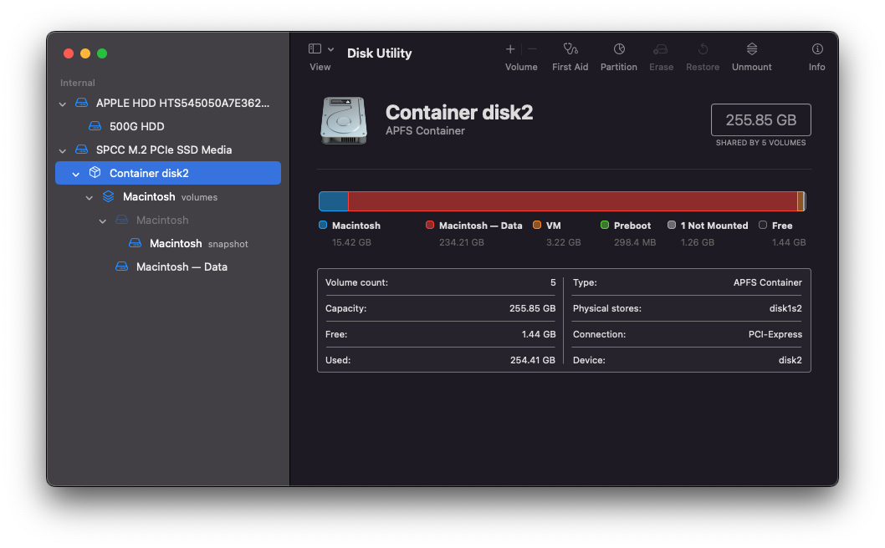Screen dimensions: 885x548
Task: Open the Info panel icon
Action: (817, 49)
